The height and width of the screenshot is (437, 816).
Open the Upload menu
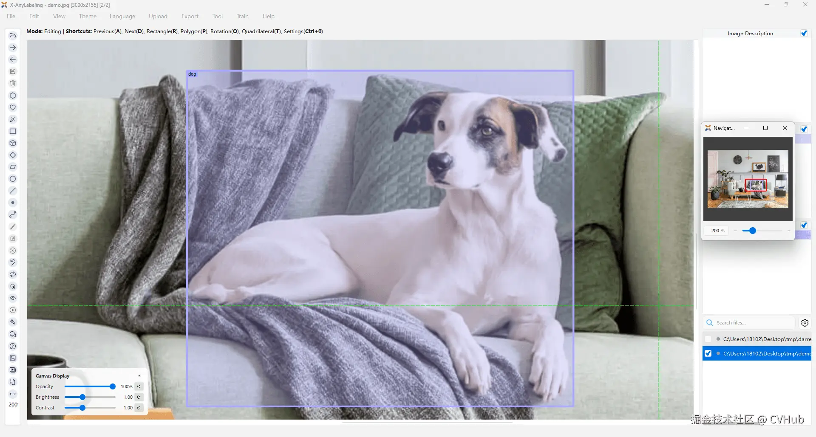coord(158,16)
